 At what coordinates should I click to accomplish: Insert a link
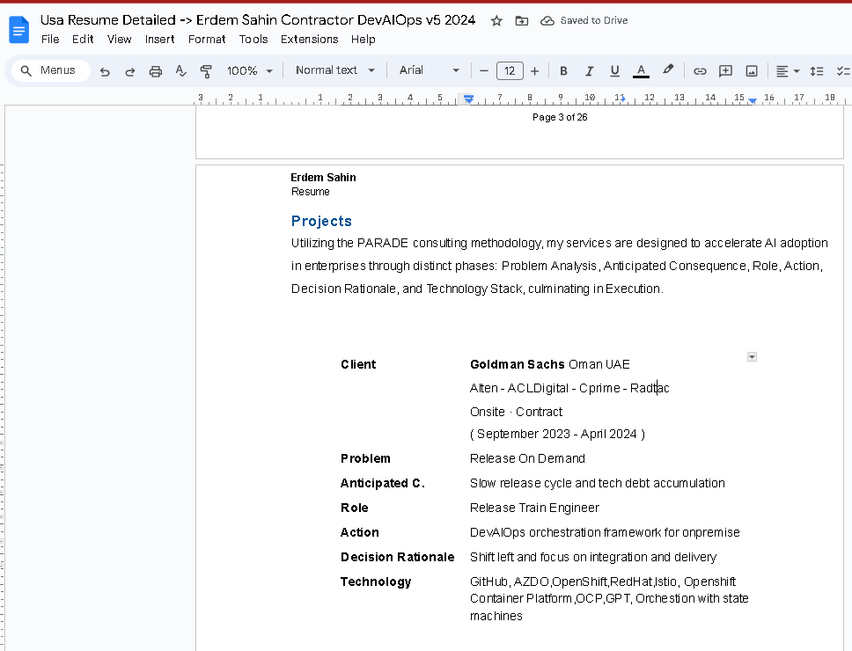700,71
